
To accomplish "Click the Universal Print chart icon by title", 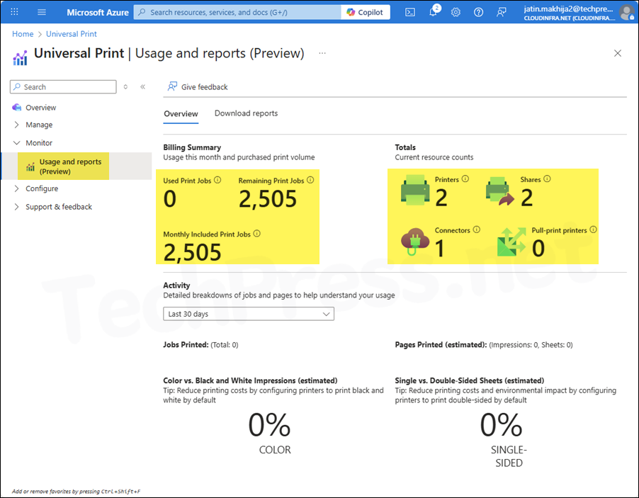I will (20, 57).
